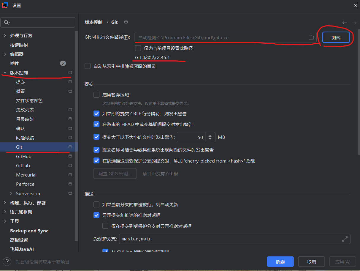Click the settings search box

pos(38,22)
